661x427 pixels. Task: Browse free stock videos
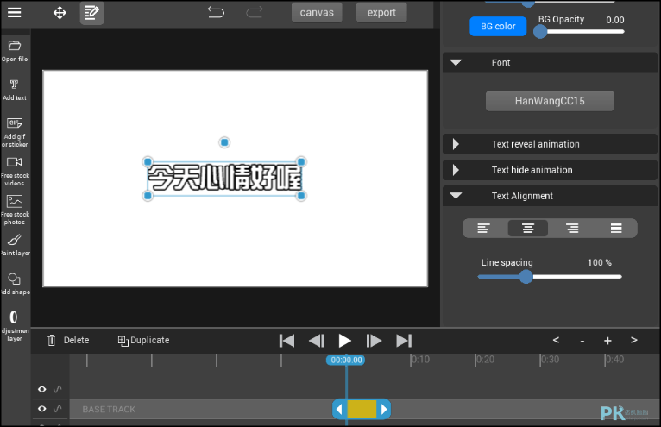(15, 171)
